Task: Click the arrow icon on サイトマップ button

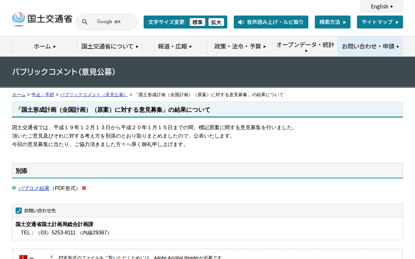Action: [397, 22]
